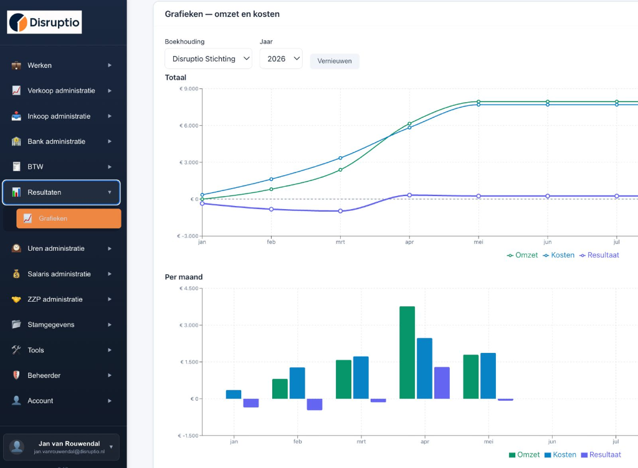Open the Verkoop administratie menu item
The width and height of the screenshot is (638, 468).
pos(61,91)
